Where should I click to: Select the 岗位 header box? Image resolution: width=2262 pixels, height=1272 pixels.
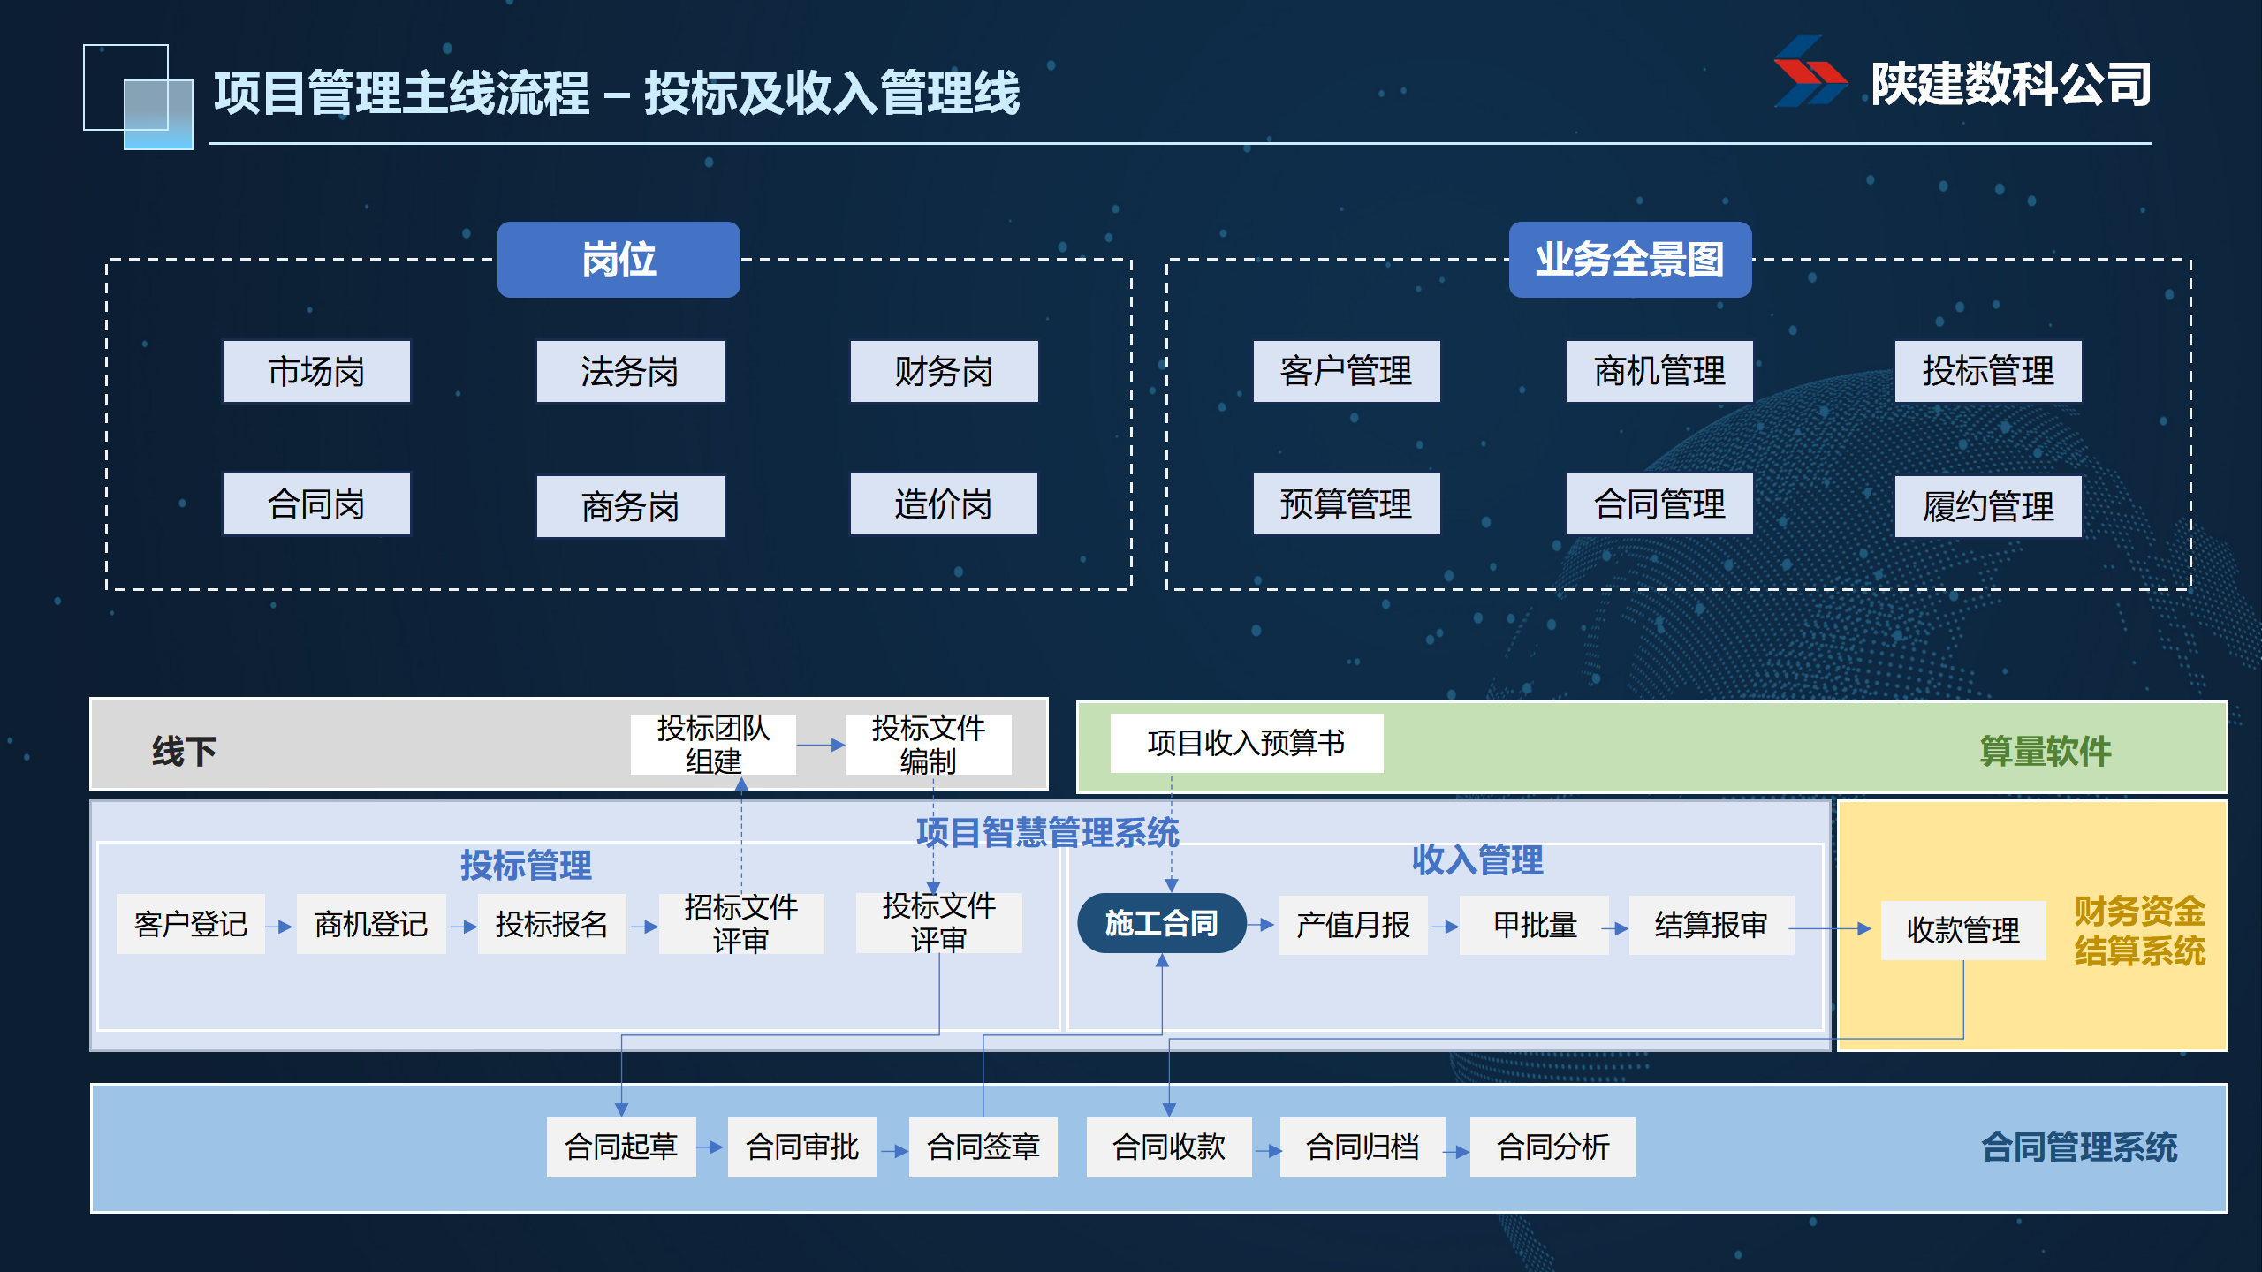619,260
